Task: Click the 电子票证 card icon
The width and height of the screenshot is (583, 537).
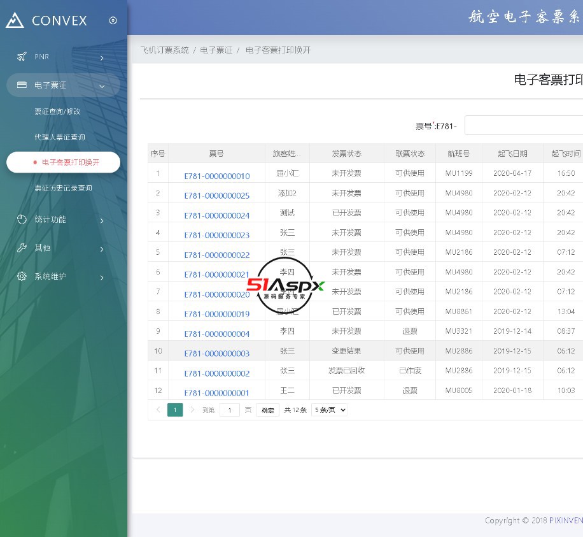Action: 22,85
